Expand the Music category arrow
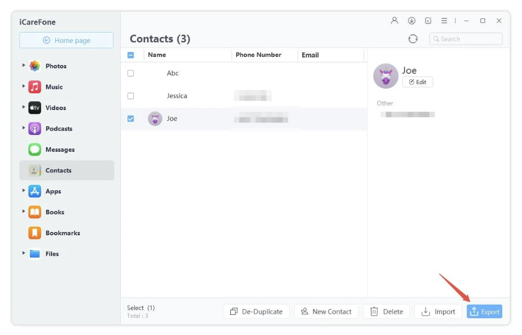 click(24, 86)
